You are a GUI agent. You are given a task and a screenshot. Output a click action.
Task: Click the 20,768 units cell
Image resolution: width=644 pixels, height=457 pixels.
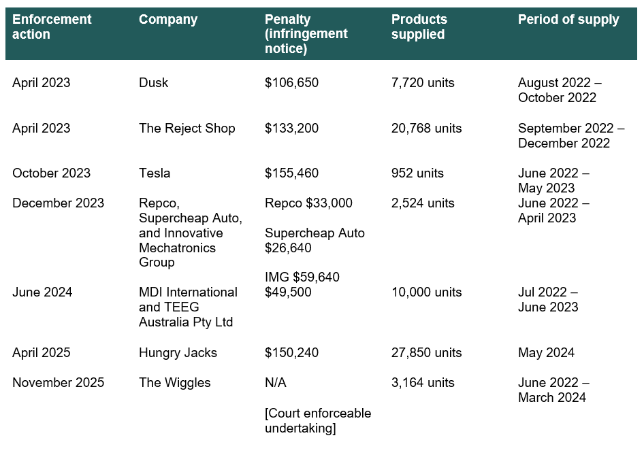click(x=426, y=129)
